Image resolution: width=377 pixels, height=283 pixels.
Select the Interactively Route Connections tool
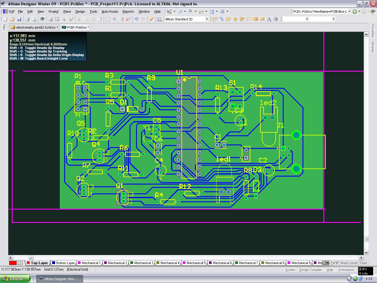coord(215,19)
